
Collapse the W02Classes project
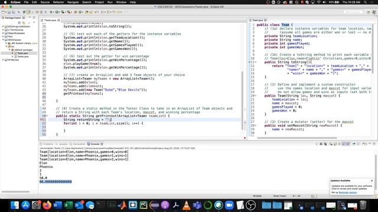pos(3,40)
